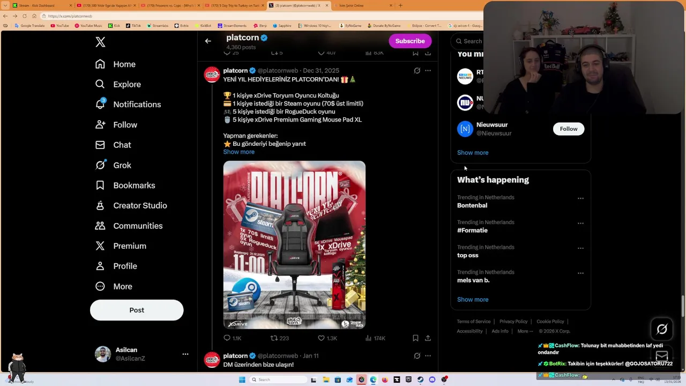Reply to the post with 1.1K comments

point(232,338)
